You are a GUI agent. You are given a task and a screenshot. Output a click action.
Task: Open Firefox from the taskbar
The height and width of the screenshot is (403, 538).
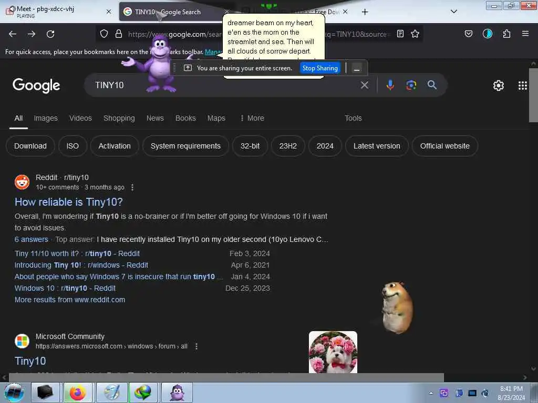tap(78, 393)
